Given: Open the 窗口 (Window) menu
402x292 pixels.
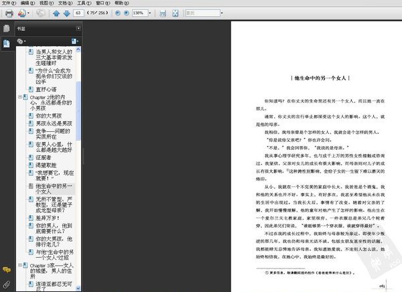Looking at the screenshot, I should (103, 3).
